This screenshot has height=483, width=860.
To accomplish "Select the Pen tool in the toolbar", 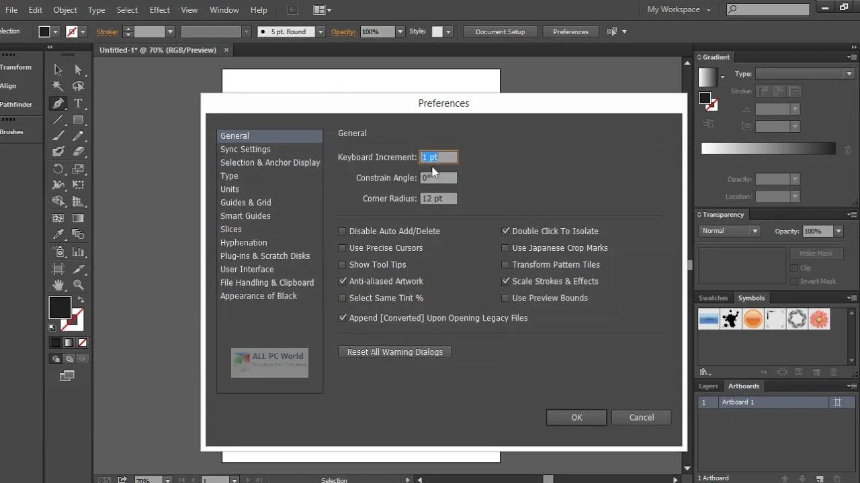I will (x=58, y=103).
